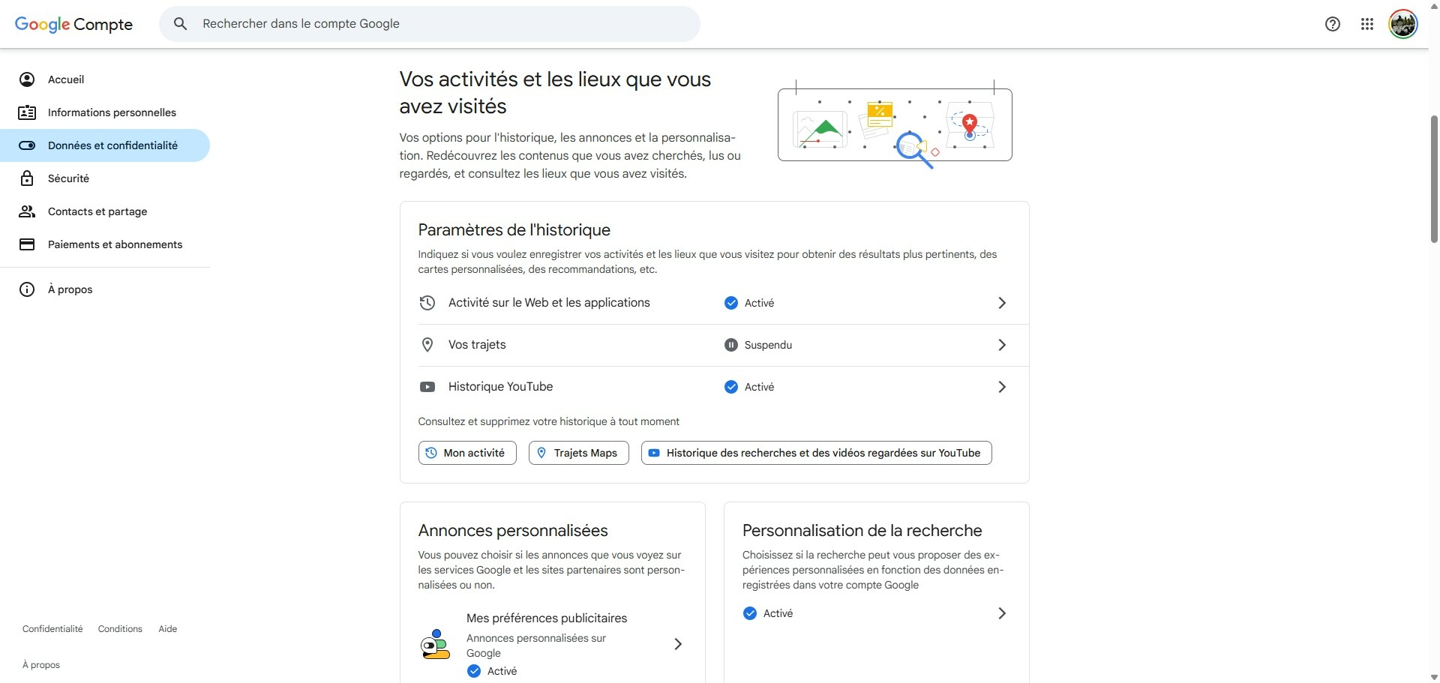Screen dimensions: 1440x683
Task: Click Activé status for Historique YouTube
Action: [749, 387]
